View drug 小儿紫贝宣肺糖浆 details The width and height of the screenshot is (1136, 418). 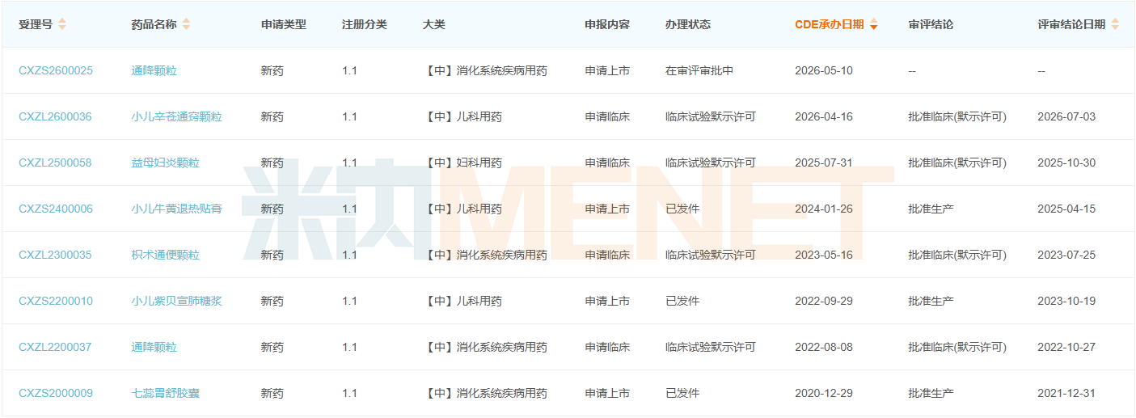176,301
